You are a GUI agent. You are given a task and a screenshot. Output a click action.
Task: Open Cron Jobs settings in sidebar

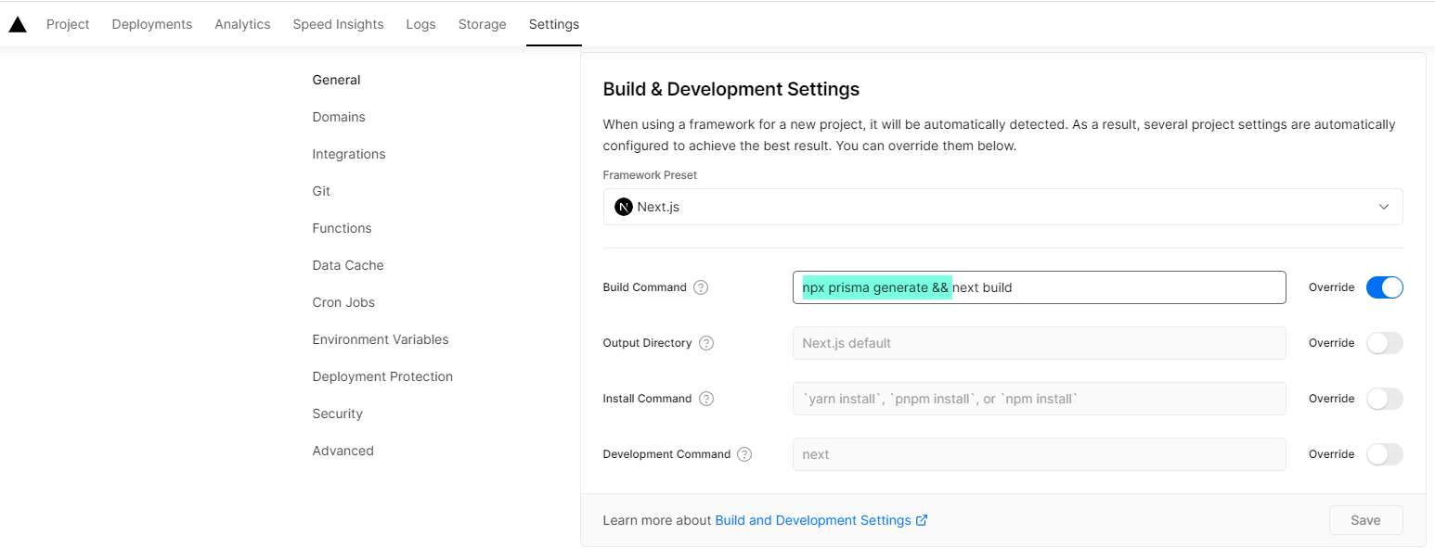[x=343, y=302]
